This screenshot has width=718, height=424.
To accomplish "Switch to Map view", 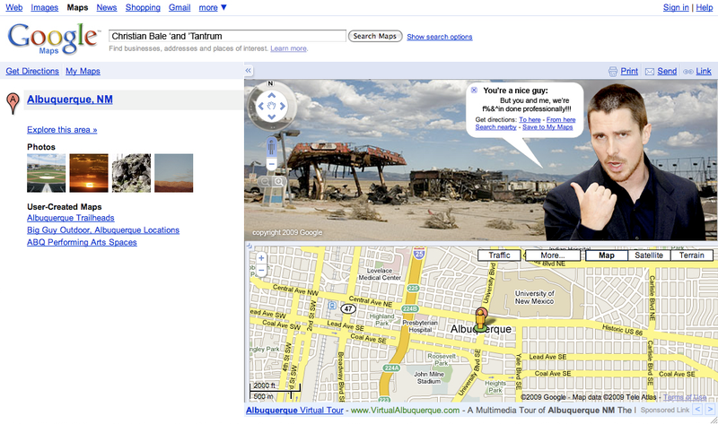I will point(607,255).
